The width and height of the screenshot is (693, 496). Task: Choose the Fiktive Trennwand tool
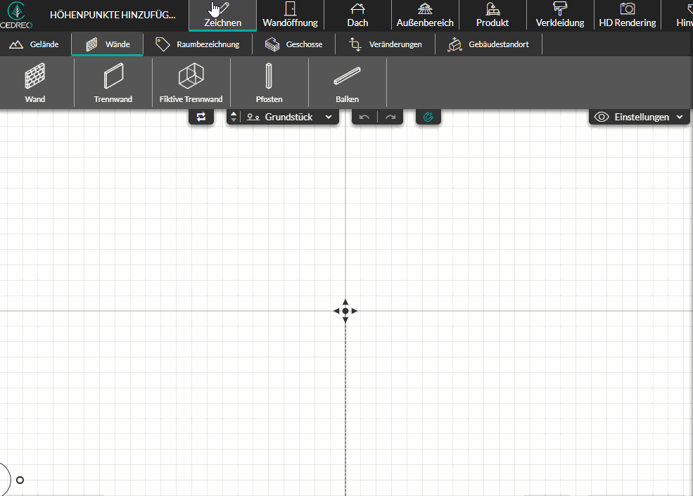191,83
